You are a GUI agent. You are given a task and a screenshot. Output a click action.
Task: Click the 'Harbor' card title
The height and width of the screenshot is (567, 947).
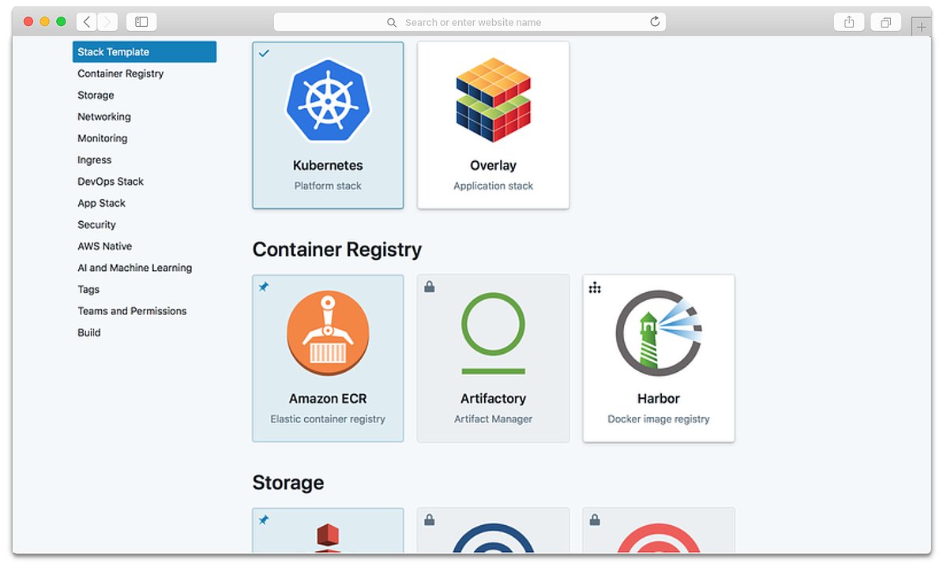point(659,399)
